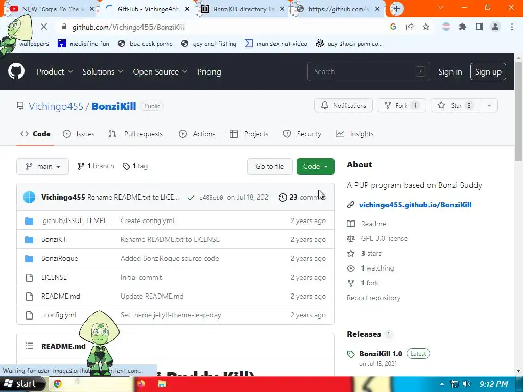Image resolution: width=523 pixels, height=392 pixels.
Task: Star the BonziKill repository
Action: (456, 105)
